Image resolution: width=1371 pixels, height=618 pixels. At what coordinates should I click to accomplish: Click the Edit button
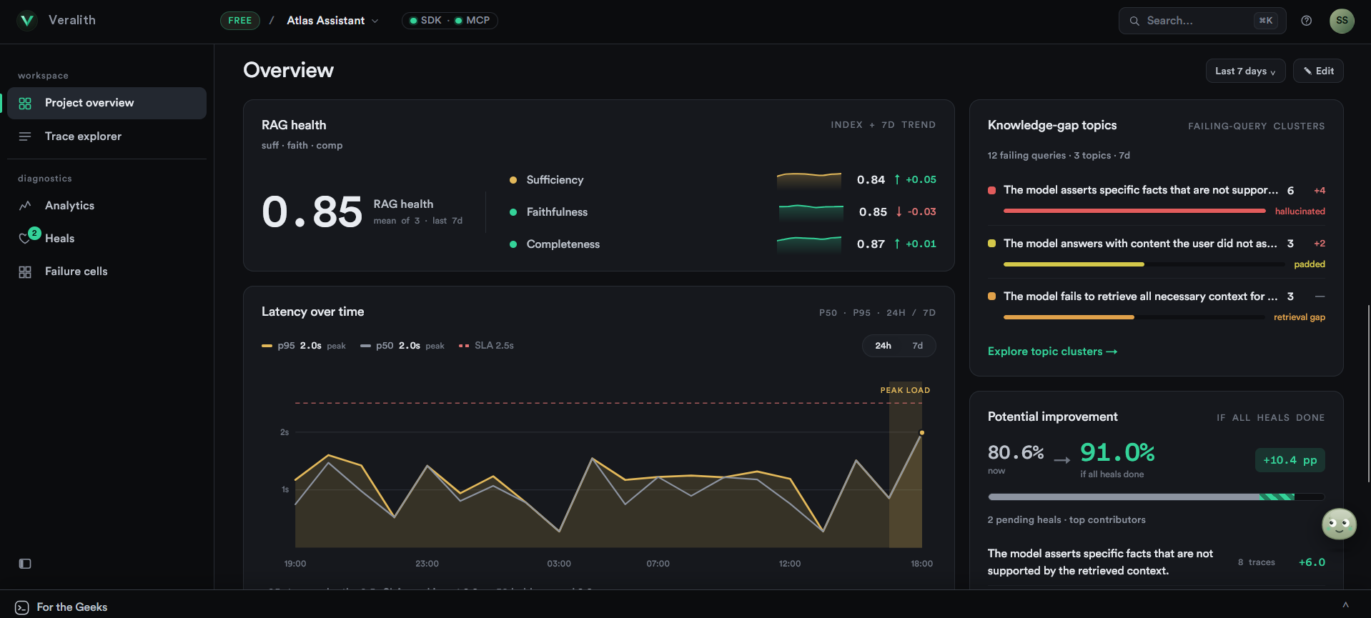1318,71
